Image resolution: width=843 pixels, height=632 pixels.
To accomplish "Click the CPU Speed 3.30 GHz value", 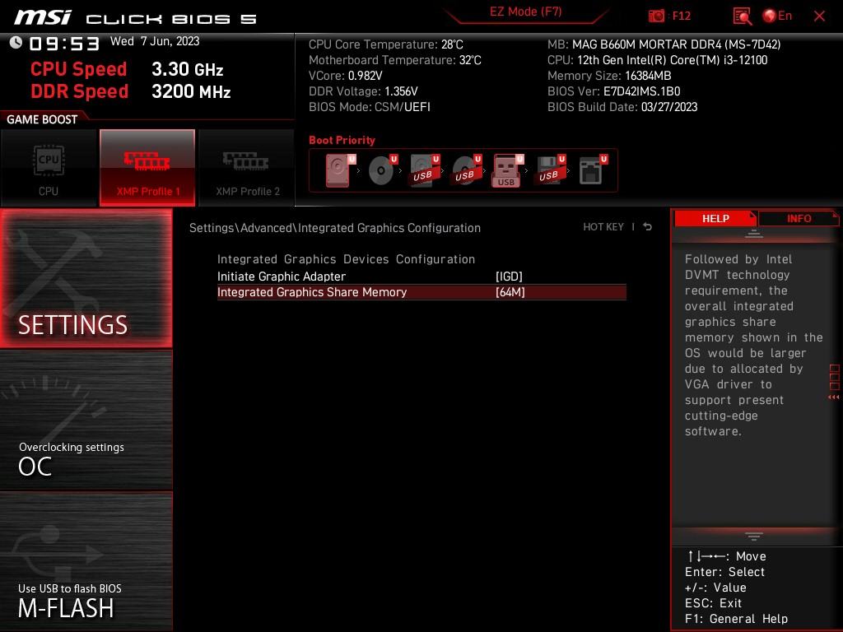I will click(187, 69).
